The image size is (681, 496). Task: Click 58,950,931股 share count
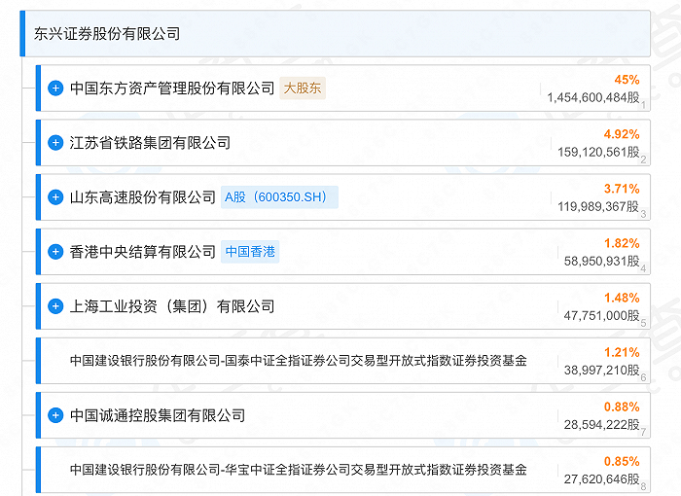(x=602, y=261)
